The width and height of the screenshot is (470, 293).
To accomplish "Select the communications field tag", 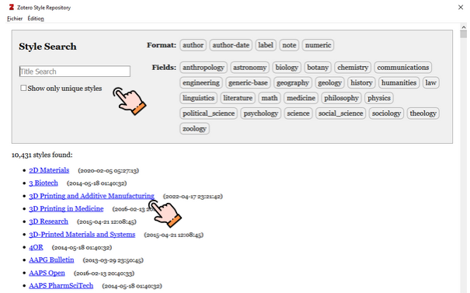I will tap(403, 68).
